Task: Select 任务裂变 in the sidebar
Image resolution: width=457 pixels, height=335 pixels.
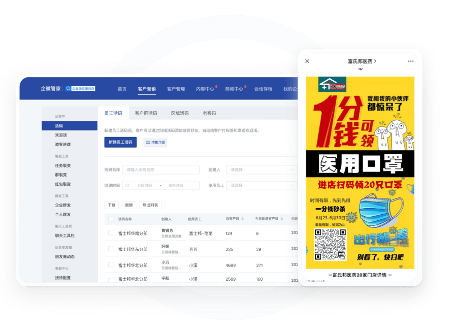Action: click(x=63, y=165)
